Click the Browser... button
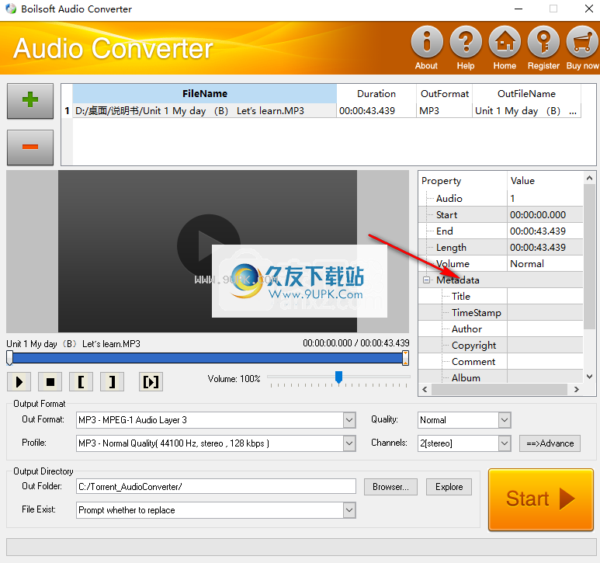Screen dimensions: 600x563 pyautogui.click(x=390, y=487)
